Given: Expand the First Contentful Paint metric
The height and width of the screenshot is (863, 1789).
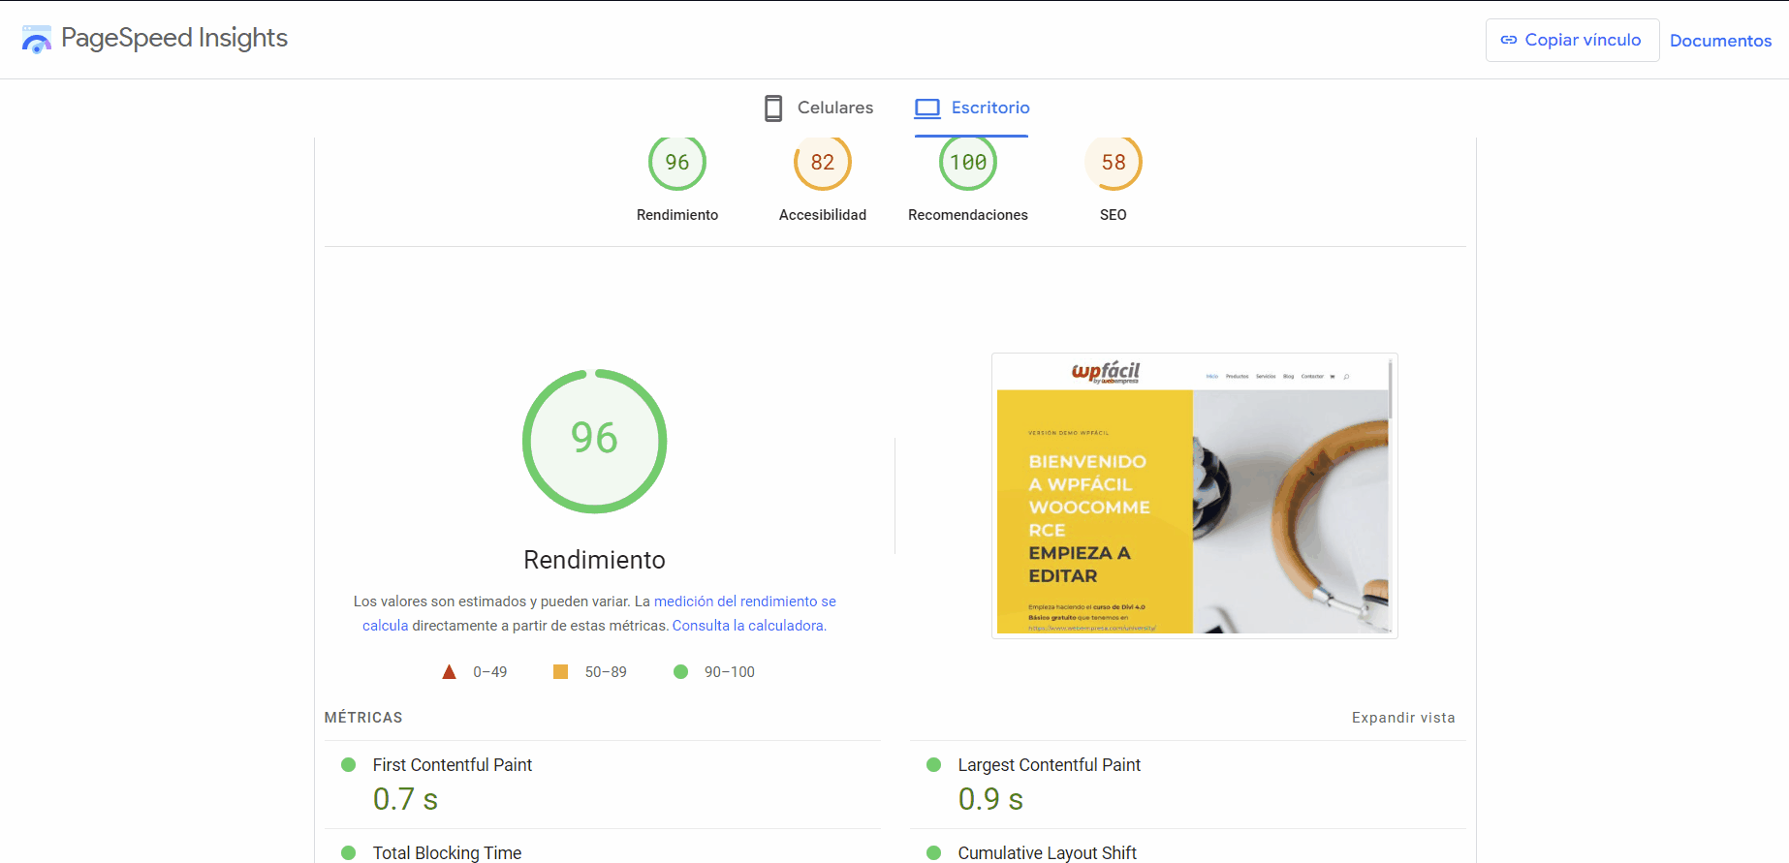Looking at the screenshot, I should click(453, 765).
